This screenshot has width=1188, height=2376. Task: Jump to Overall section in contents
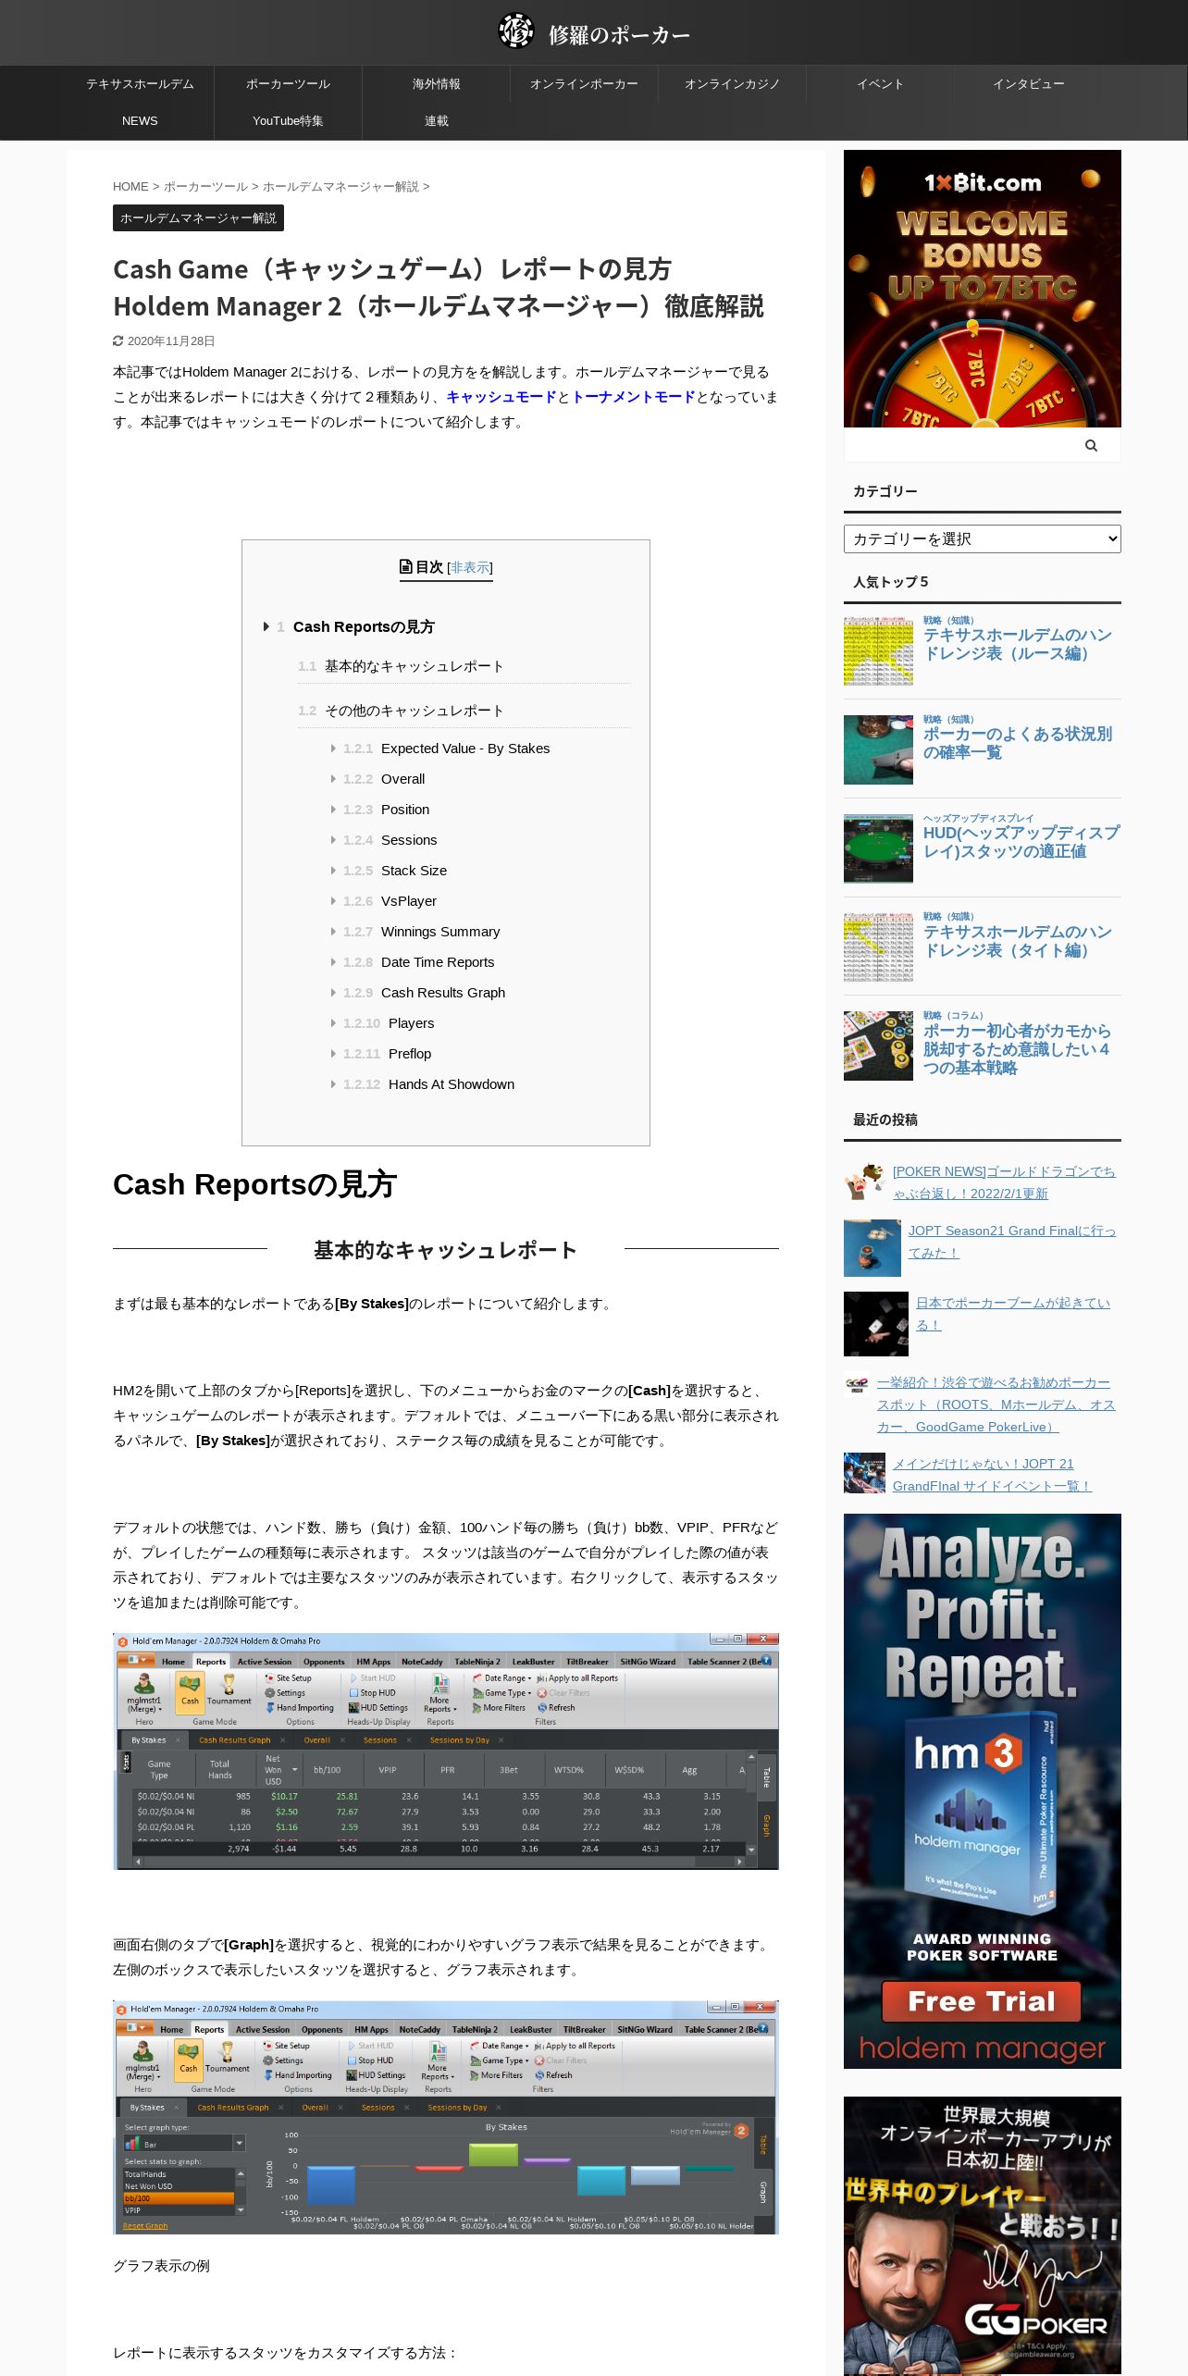pyautogui.click(x=402, y=779)
